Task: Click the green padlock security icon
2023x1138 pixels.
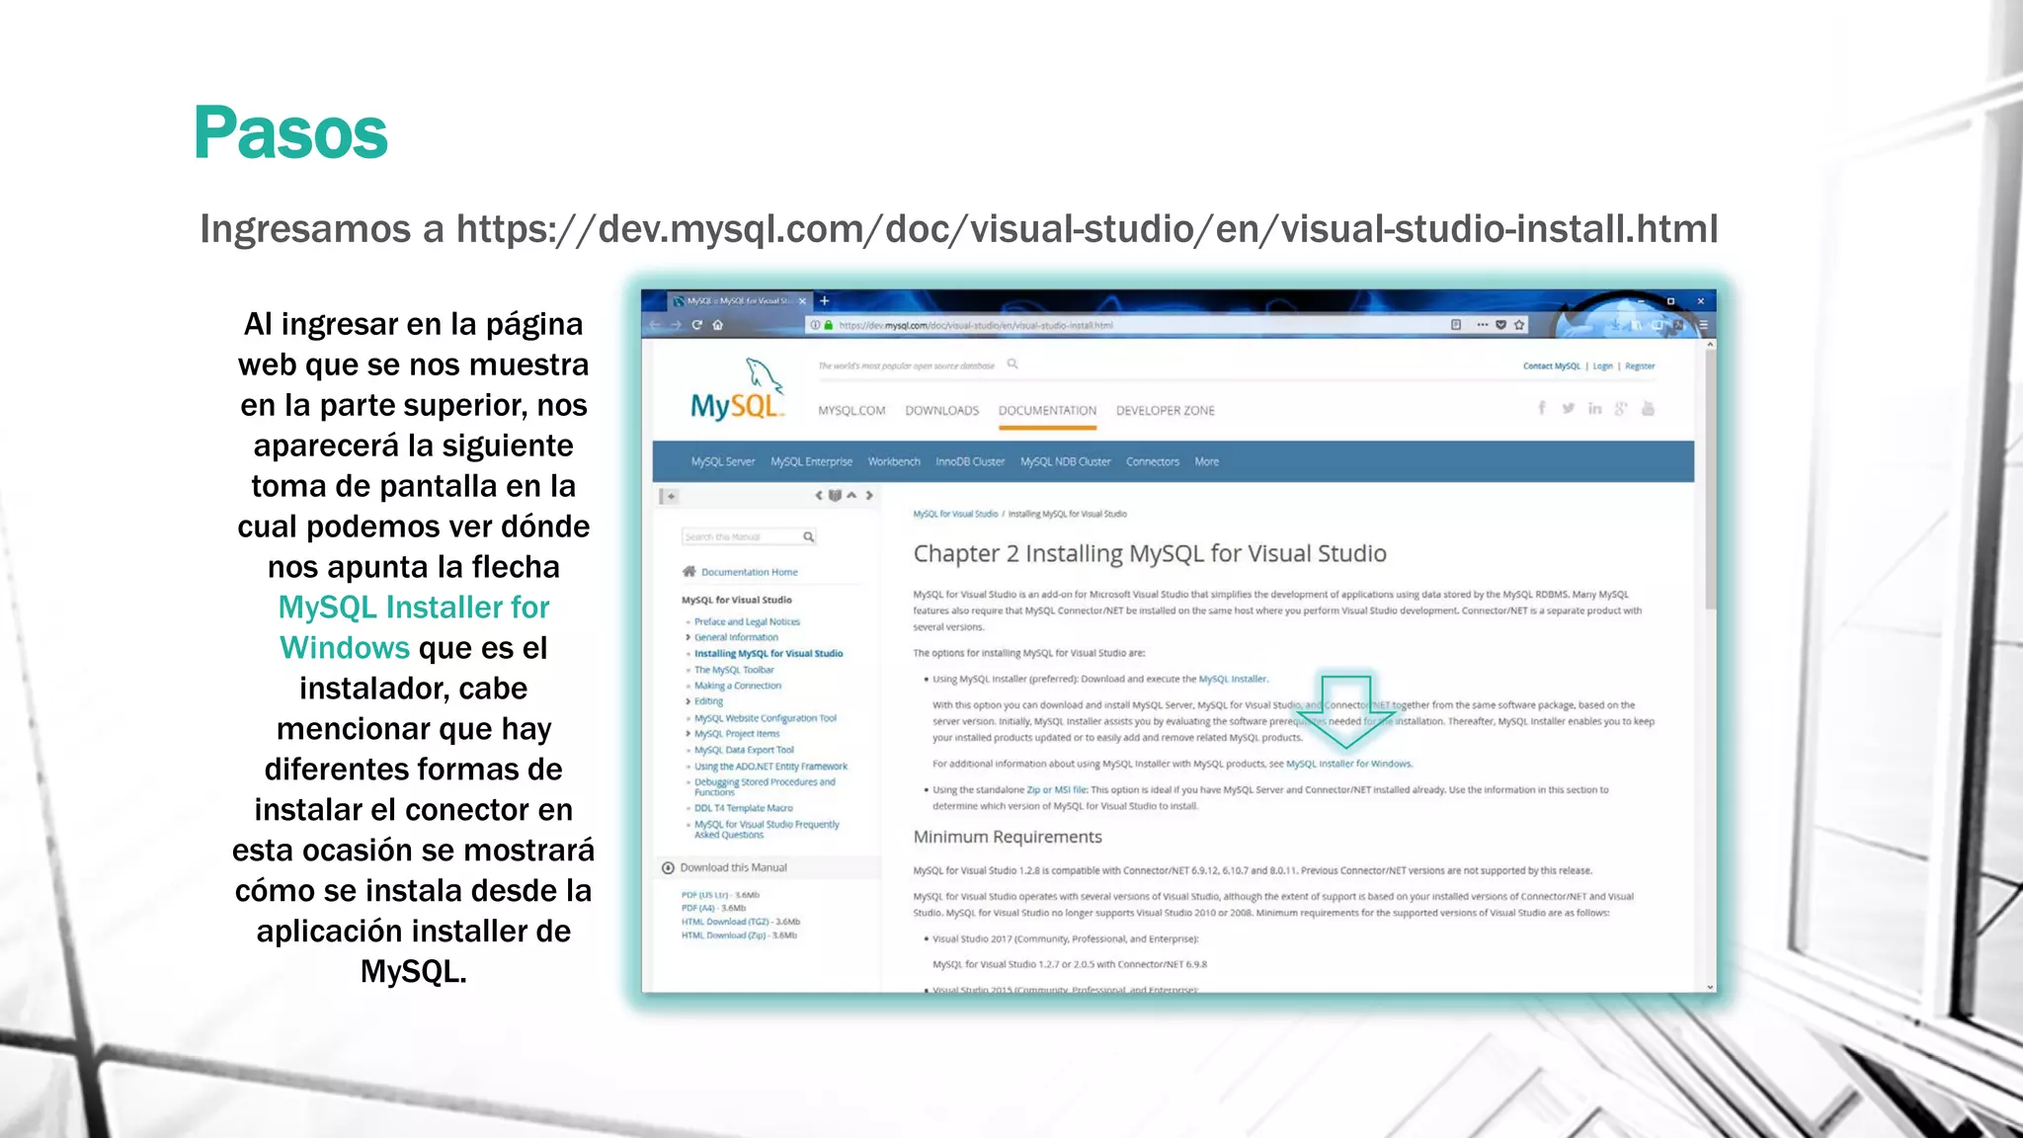Action: pos(830,325)
